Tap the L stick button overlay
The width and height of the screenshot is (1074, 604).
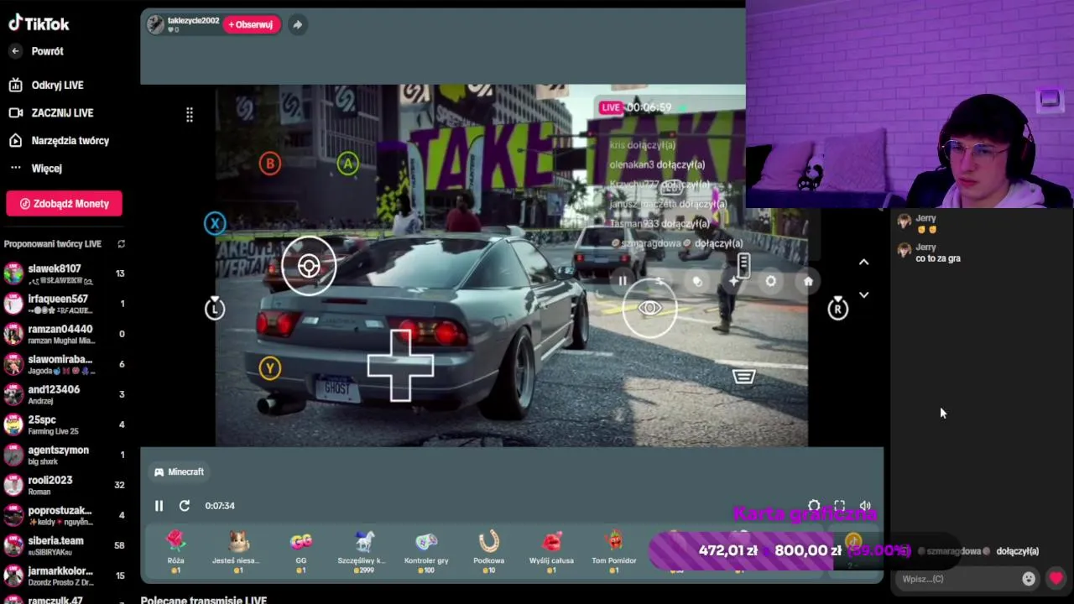215,308
